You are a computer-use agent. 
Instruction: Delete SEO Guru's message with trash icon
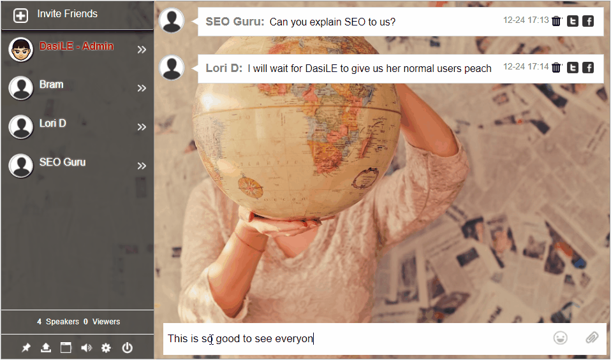tap(556, 21)
